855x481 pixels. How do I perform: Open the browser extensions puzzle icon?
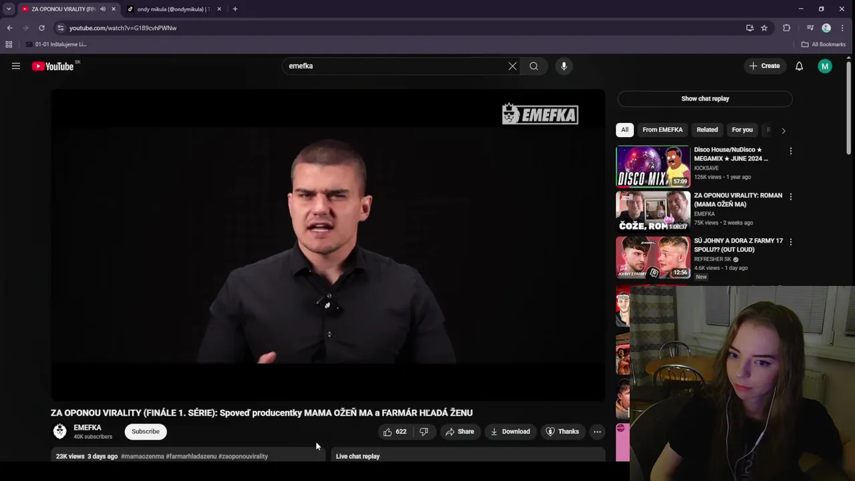[x=786, y=28]
